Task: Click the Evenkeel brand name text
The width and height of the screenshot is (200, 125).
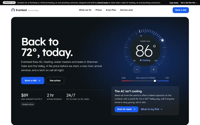Action: tap(21, 10)
